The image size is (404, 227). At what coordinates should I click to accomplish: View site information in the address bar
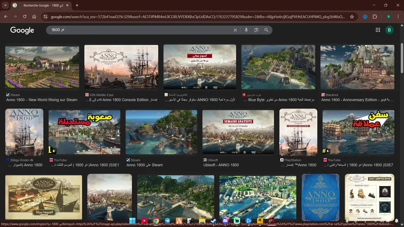(45, 17)
